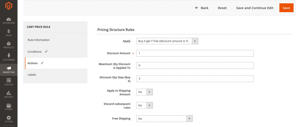Image resolution: width=296 pixels, height=127 pixels.
Task: Click the pencil icon next to Conditions
Action: pos(46,51)
